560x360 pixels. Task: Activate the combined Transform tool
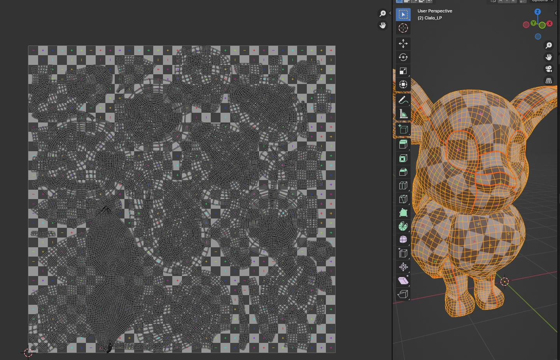[x=403, y=84]
